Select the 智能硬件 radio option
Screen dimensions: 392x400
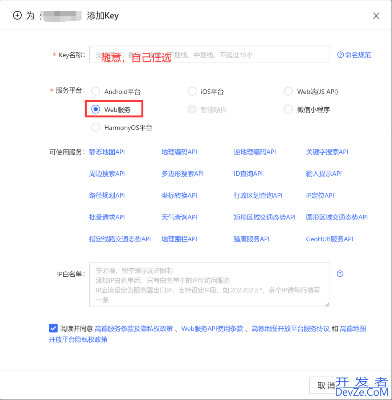[x=192, y=109]
